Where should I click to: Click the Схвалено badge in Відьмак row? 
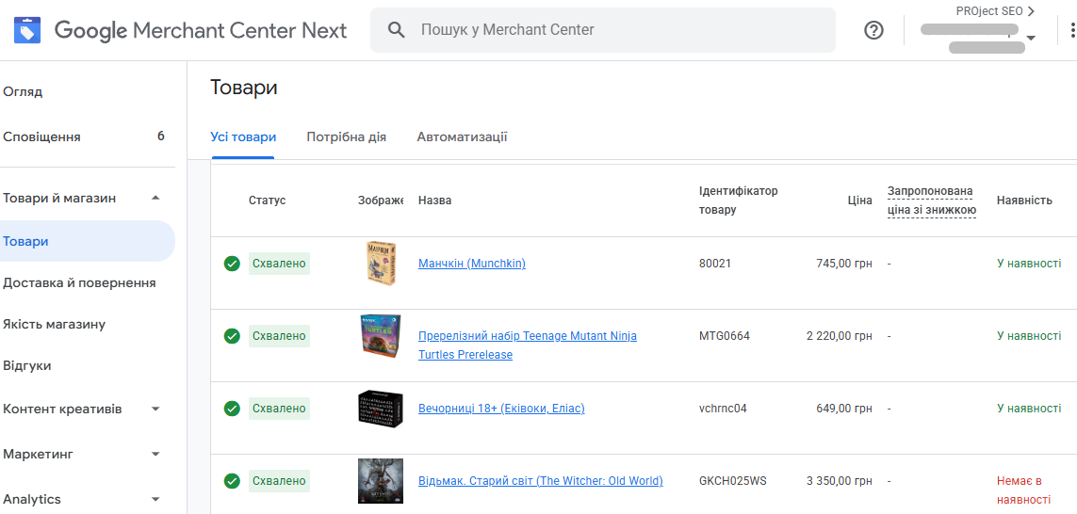pyautogui.click(x=279, y=481)
